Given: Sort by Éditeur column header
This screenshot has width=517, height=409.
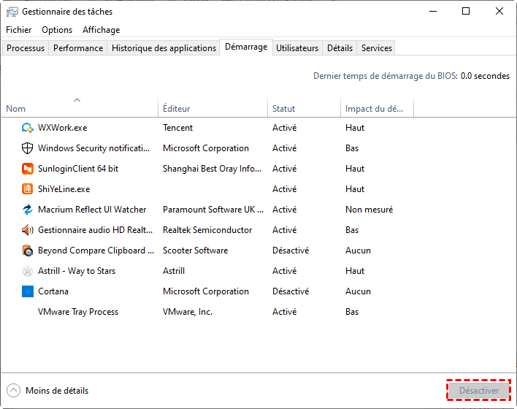Looking at the screenshot, I should pos(177,109).
